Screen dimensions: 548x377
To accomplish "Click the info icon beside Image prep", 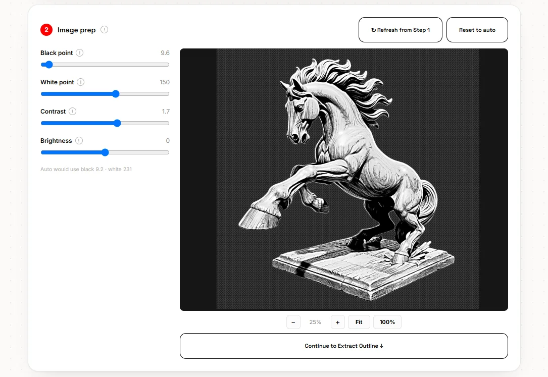I will 104,30.
